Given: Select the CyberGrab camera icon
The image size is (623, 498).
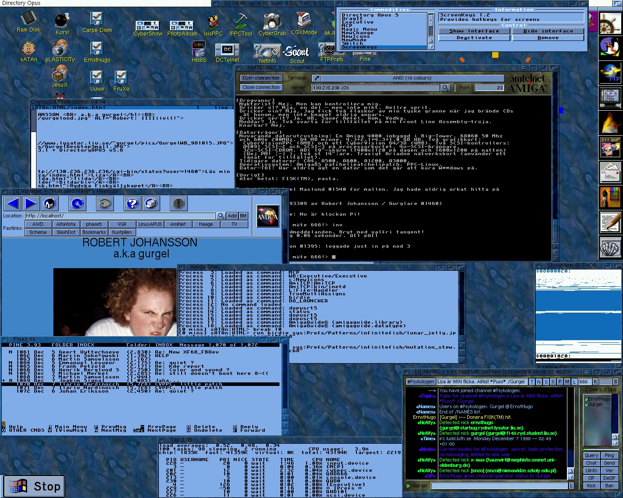Looking at the screenshot, I should click(272, 25).
